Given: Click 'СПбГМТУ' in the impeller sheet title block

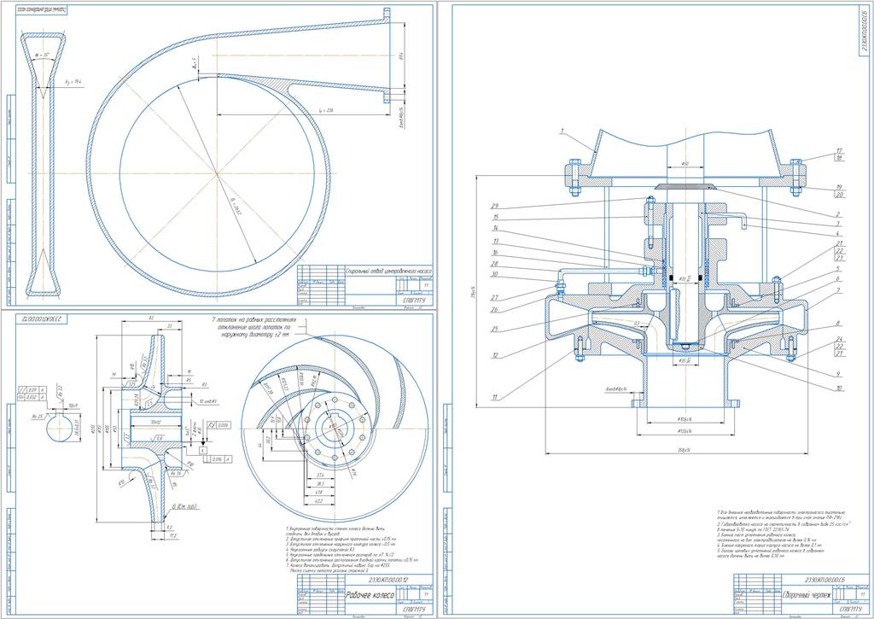Looking at the screenshot, I should coord(412,610).
